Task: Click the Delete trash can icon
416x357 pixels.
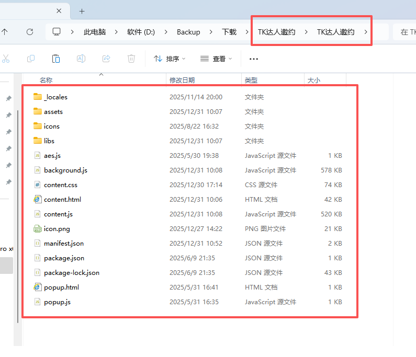Action: coord(131,59)
